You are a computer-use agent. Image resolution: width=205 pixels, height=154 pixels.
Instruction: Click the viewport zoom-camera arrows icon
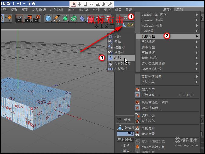click(x=101, y=26)
